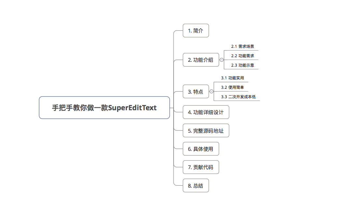The width and height of the screenshot is (343, 213).
Task: Select the 4. 功能详细设计 node
Action: click(206, 112)
